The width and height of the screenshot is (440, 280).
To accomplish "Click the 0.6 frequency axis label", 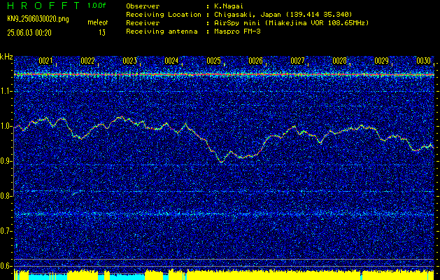I will tap(6, 266).
